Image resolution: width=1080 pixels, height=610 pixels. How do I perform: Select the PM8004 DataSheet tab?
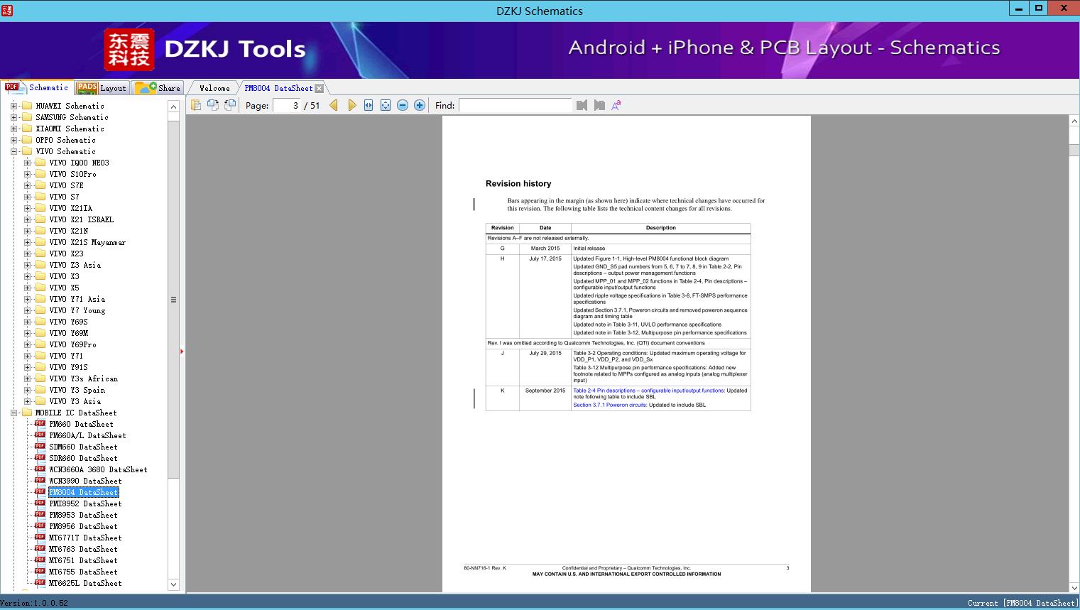coord(278,88)
